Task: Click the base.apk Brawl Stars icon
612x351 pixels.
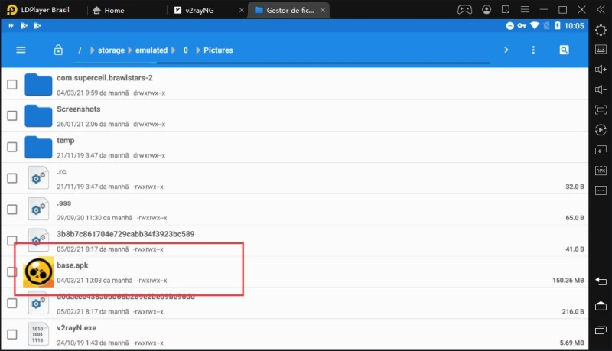Action: (38, 272)
